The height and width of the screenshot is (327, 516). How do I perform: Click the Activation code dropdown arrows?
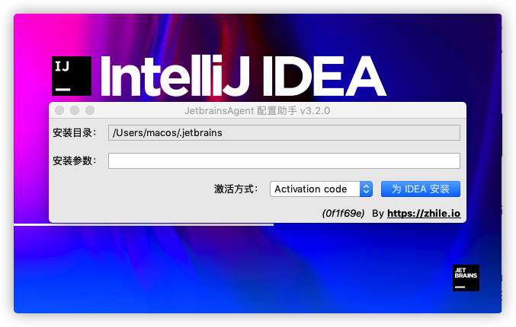click(x=365, y=189)
